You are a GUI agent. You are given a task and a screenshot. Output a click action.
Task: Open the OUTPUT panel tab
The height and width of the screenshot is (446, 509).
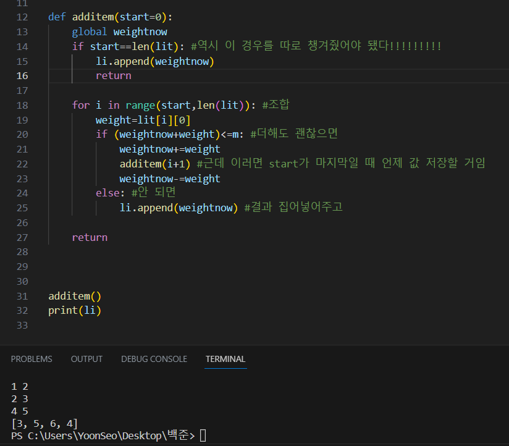86,359
